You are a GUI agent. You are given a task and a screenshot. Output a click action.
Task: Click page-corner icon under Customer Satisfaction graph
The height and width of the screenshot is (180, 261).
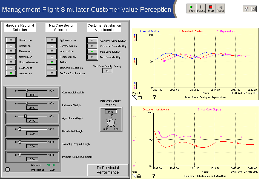pos(134,176)
